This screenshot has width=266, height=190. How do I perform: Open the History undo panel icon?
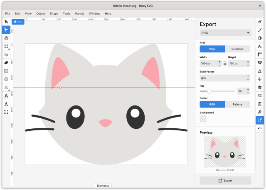(x=260, y=128)
